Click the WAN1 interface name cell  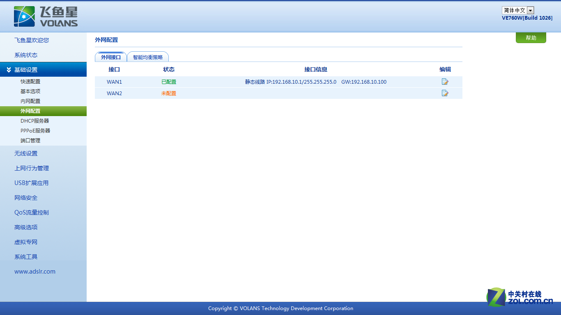click(114, 82)
